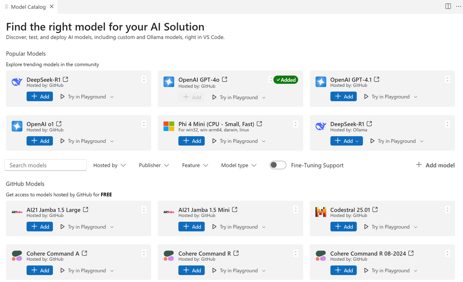463x282 pixels.
Task: Click the Add model button
Action: click(x=435, y=165)
